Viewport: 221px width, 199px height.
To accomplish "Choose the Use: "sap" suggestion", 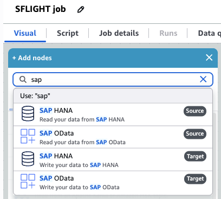I will click(113, 96).
